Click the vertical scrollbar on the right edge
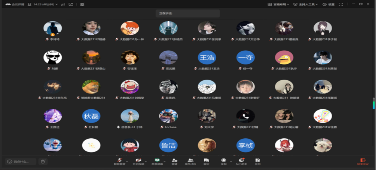The image size is (376, 170). (x=374, y=103)
